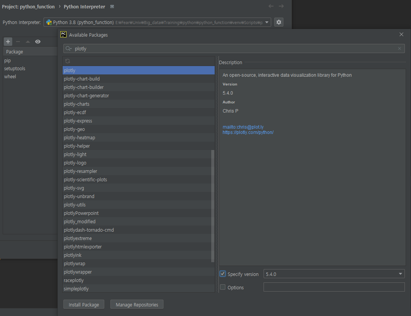Image resolution: width=411 pixels, height=316 pixels.
Task: Select plotlyhtmlexporter in the list
Action: click(137, 247)
